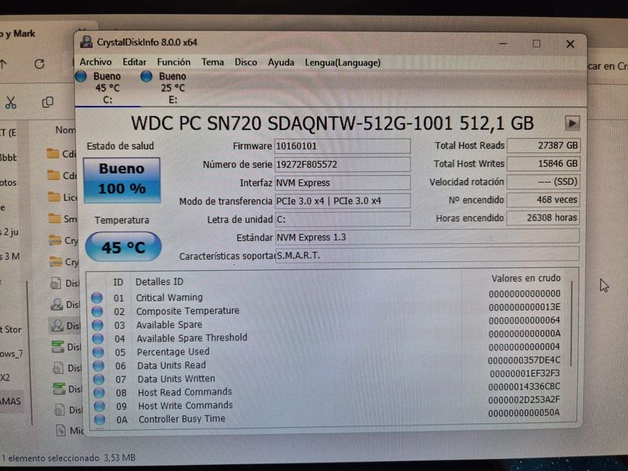Screen dimensions: 628x471
Task: Click the Estándar field NVM Express 1.3
Action: coord(427,237)
